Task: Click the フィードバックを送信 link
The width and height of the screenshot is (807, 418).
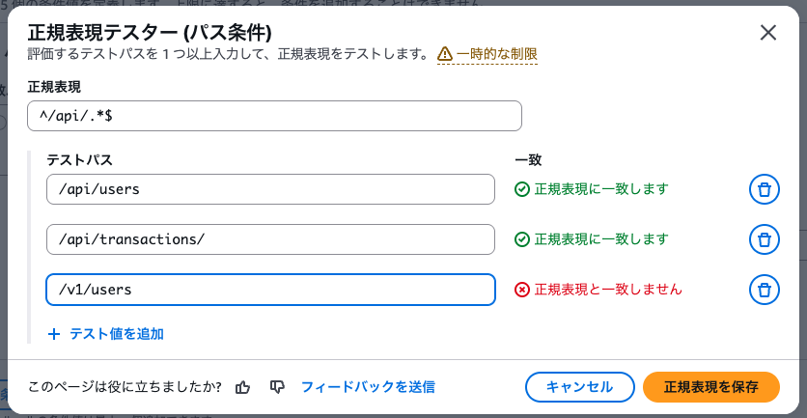Action: coord(368,387)
